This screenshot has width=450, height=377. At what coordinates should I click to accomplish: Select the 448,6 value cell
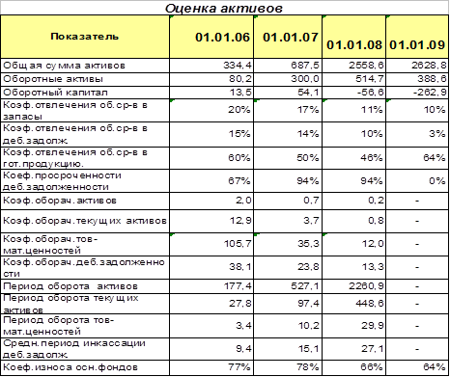point(353,304)
